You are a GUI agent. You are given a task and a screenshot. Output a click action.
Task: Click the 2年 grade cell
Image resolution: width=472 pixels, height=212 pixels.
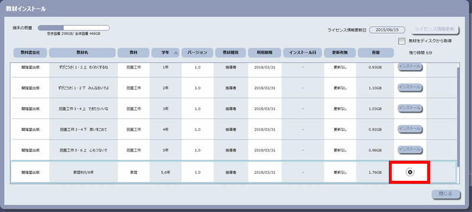pos(166,88)
